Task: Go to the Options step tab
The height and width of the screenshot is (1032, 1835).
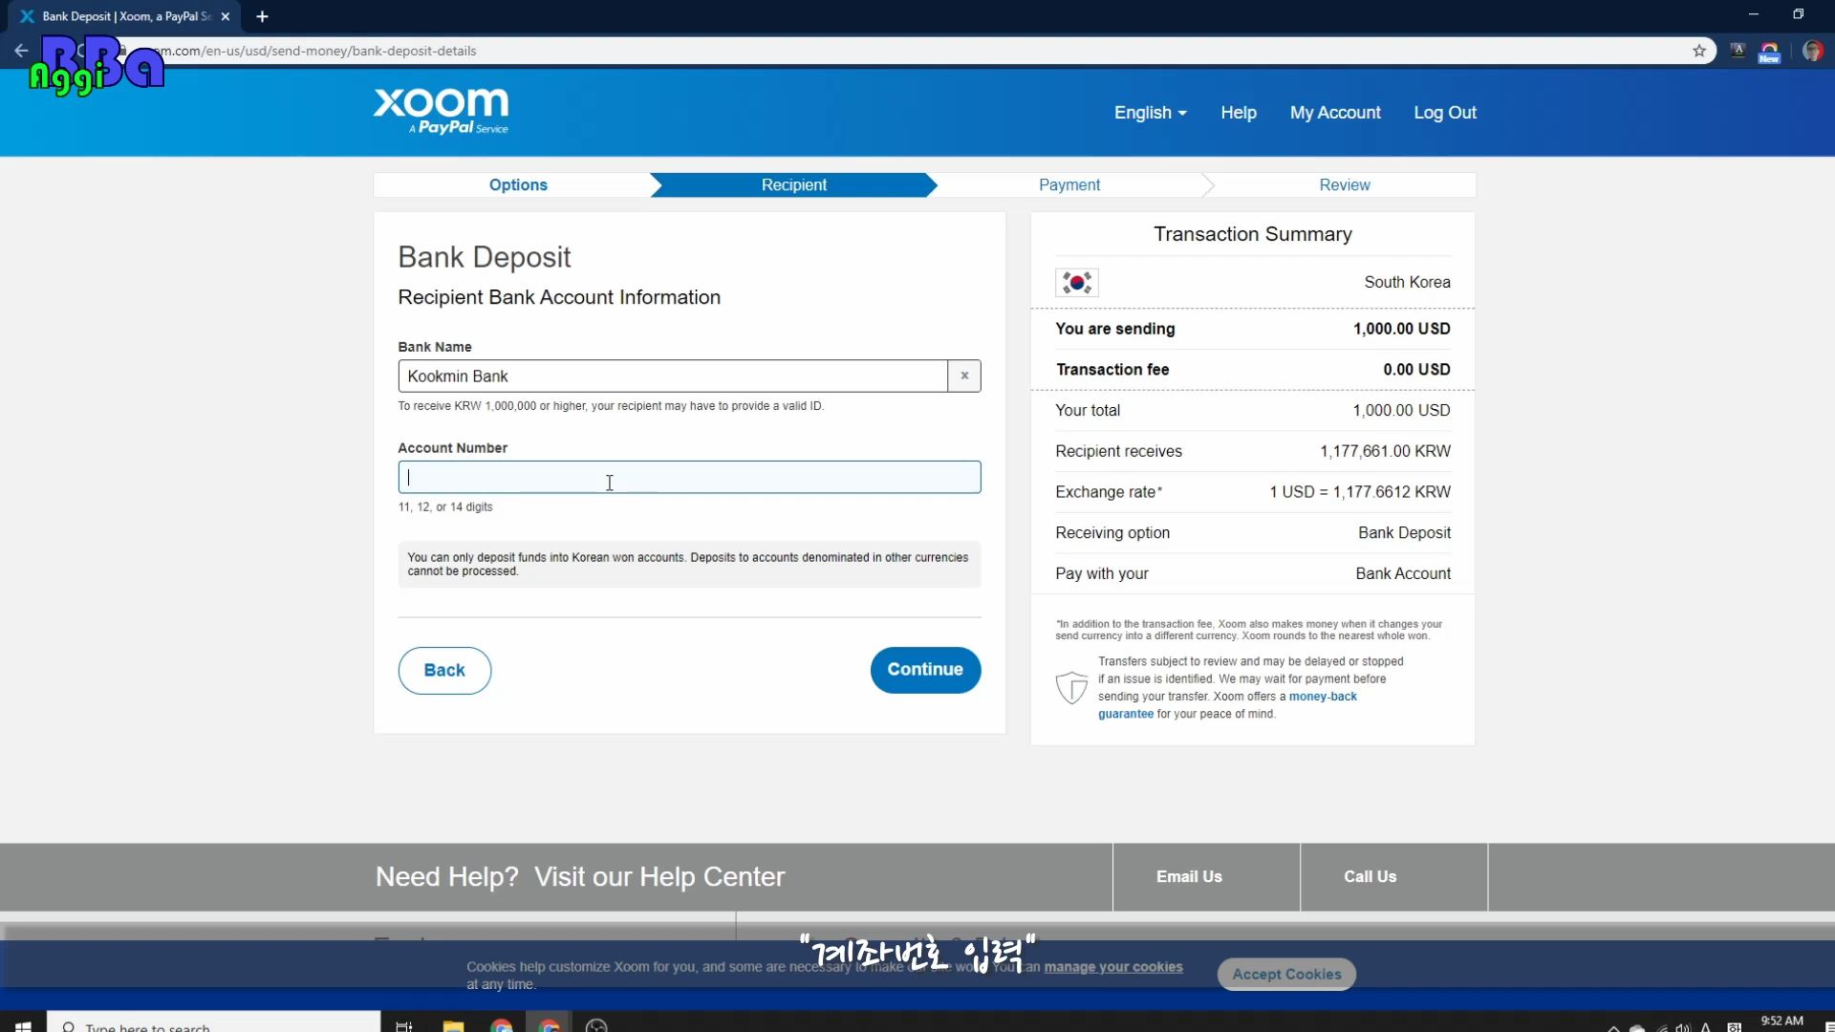Action: [518, 185]
